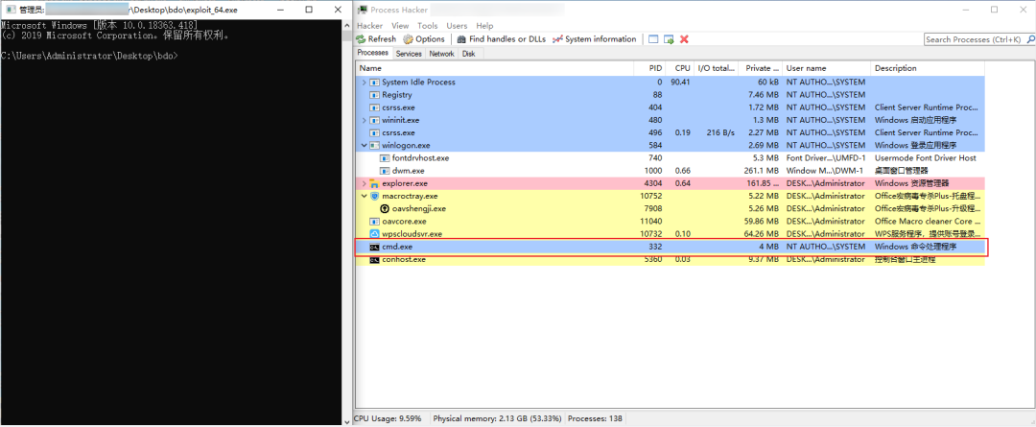Expand the wininit.exe process tree
The image size is (1036, 427).
coord(364,120)
